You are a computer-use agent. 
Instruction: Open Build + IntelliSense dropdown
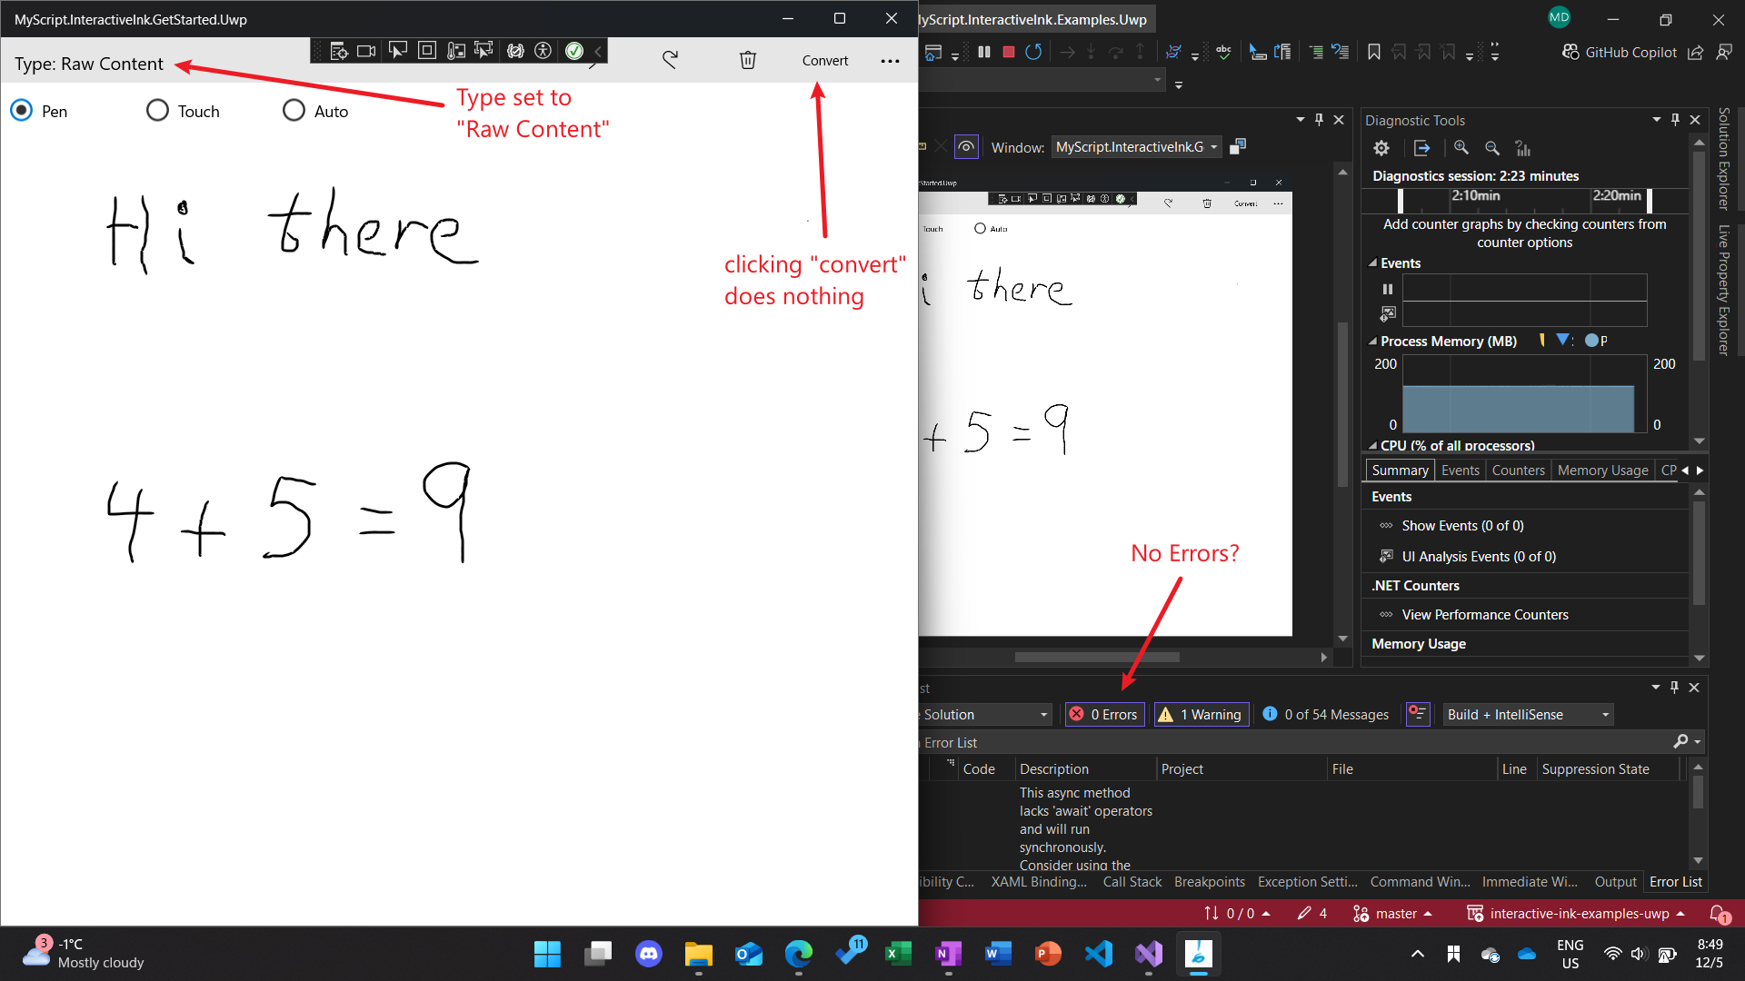pos(1528,715)
